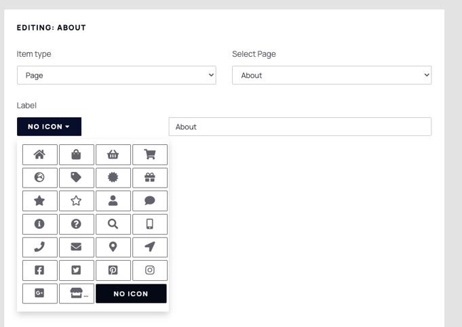The height and width of the screenshot is (327, 462).
Task: Choose the home icon for the label
Action: [40, 154]
